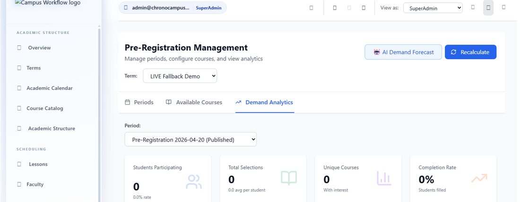The height and width of the screenshot is (202, 520).
Task: Click the 'With interest' text
Action: pos(336,190)
